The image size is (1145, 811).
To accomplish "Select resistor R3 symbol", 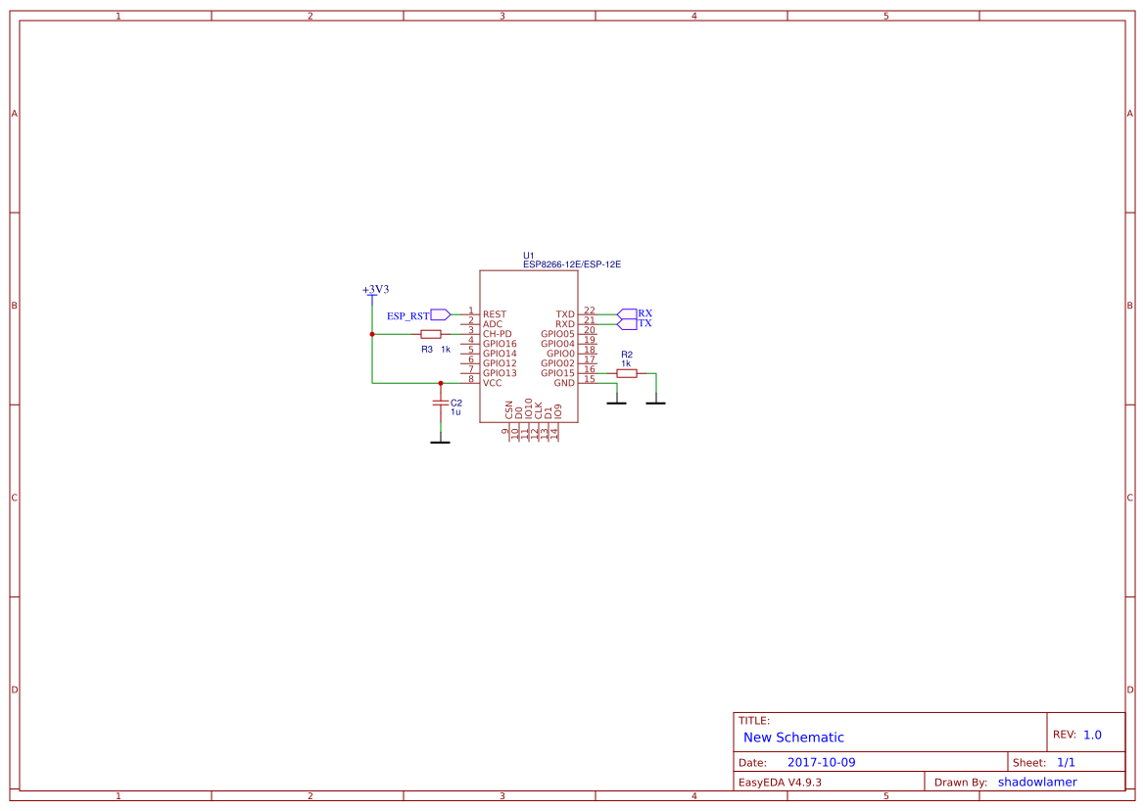I will pyautogui.click(x=431, y=334).
